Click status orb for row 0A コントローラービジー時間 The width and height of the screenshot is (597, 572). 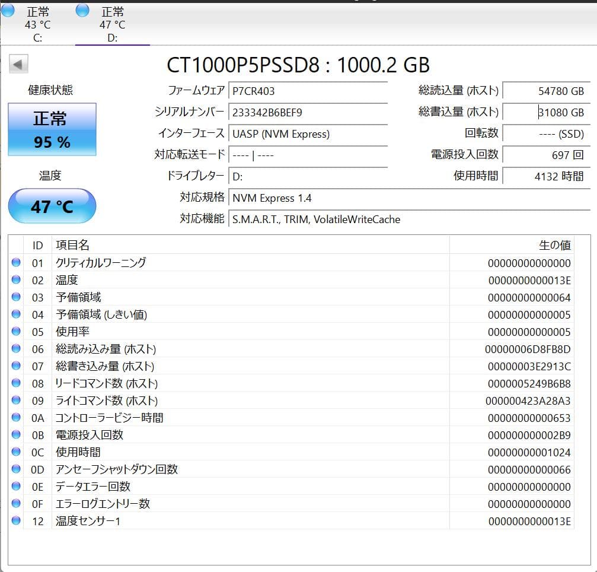click(16, 417)
